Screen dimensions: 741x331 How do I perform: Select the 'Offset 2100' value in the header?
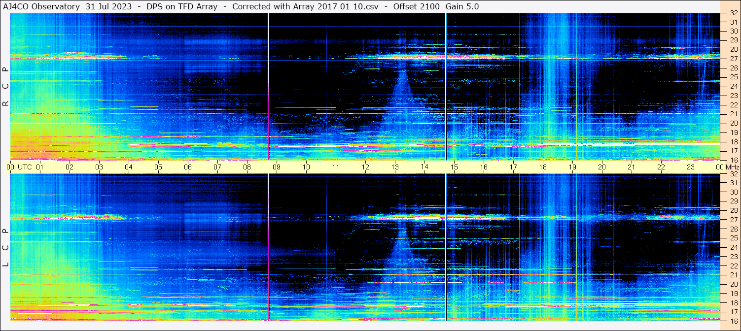pyautogui.click(x=416, y=6)
